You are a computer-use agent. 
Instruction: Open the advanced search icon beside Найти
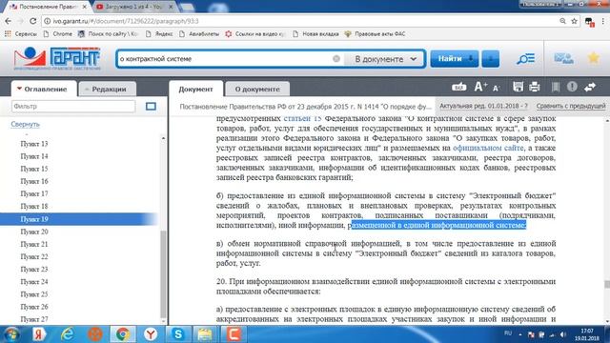pyautogui.click(x=525, y=59)
